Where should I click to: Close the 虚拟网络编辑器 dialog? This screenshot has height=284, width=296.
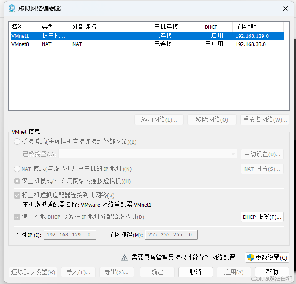[x=285, y=9]
